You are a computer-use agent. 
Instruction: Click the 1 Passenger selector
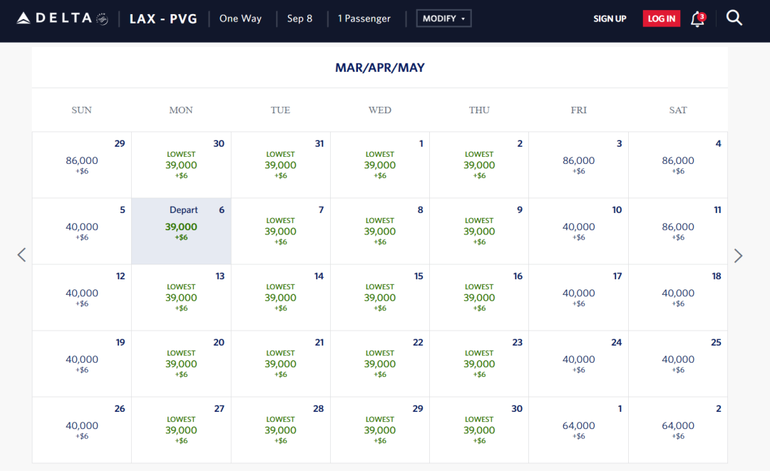pyautogui.click(x=364, y=19)
